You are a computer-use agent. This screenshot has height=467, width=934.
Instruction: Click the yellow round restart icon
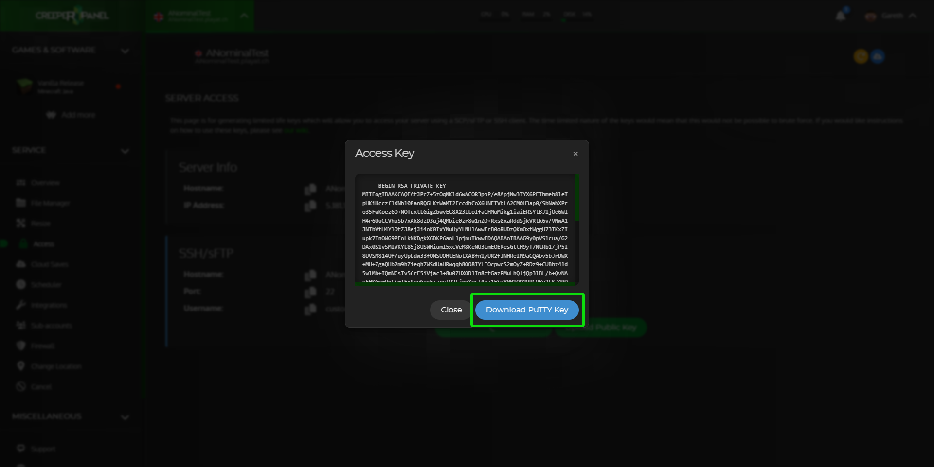click(861, 57)
